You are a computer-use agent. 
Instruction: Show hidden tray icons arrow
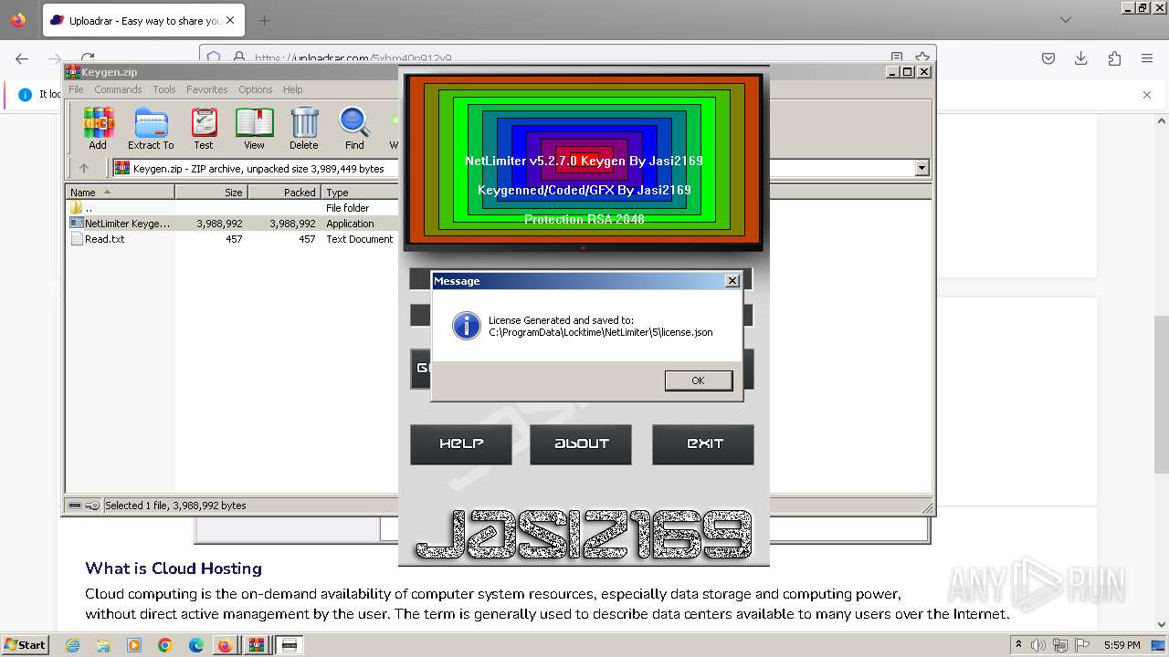[1018, 645]
